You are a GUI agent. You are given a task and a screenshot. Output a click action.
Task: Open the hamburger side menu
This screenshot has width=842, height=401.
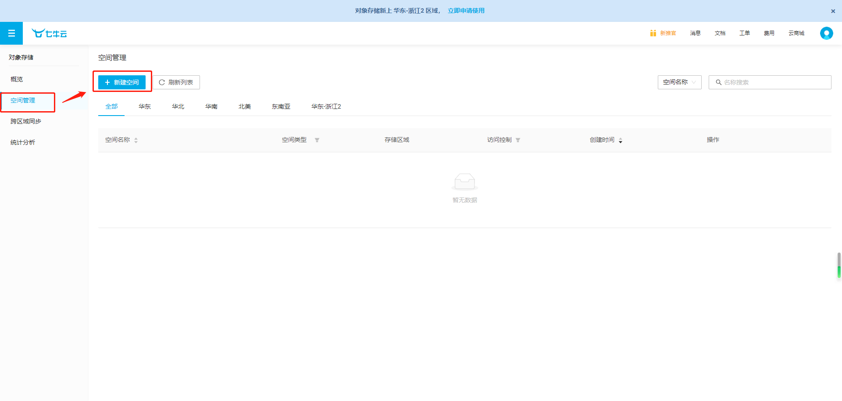click(x=11, y=33)
